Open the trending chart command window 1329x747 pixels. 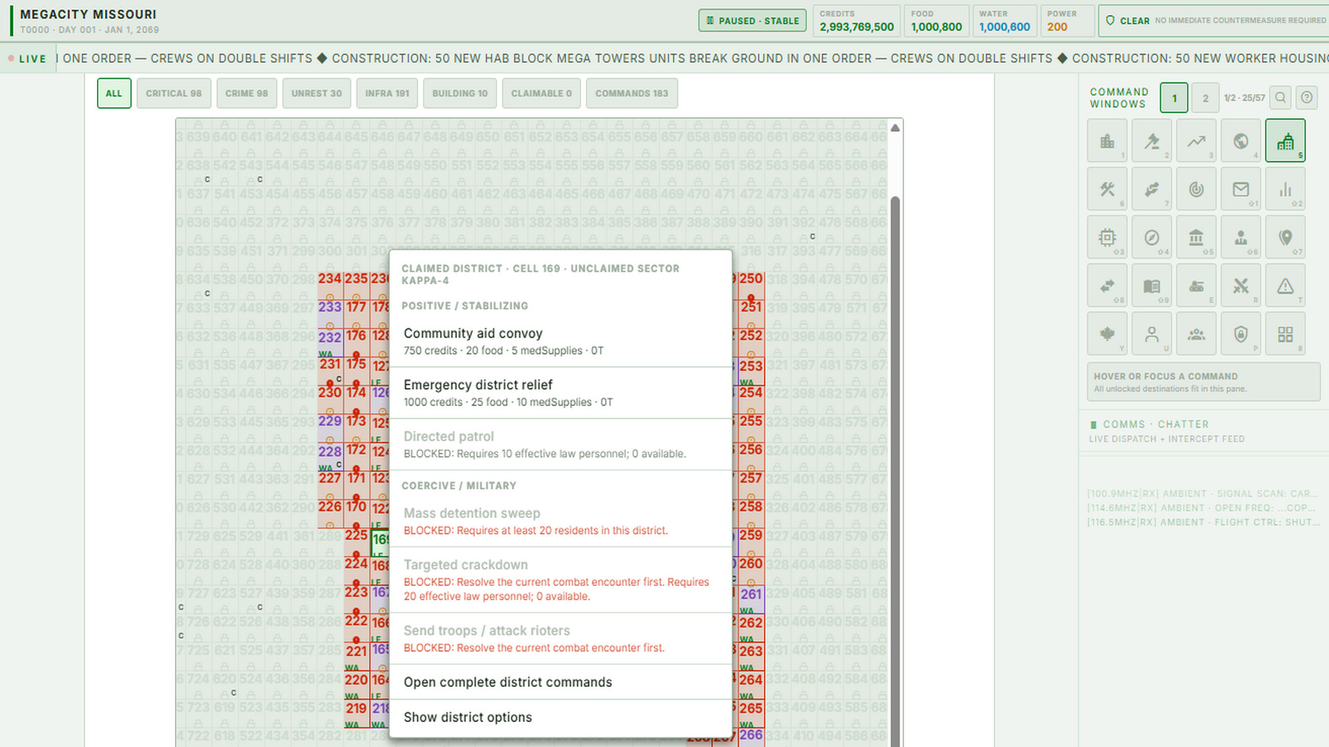(x=1196, y=140)
